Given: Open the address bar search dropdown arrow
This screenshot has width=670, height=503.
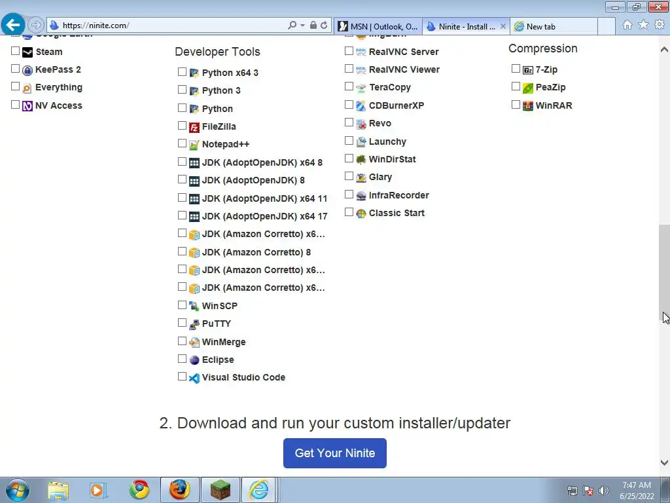Looking at the screenshot, I should (x=302, y=26).
